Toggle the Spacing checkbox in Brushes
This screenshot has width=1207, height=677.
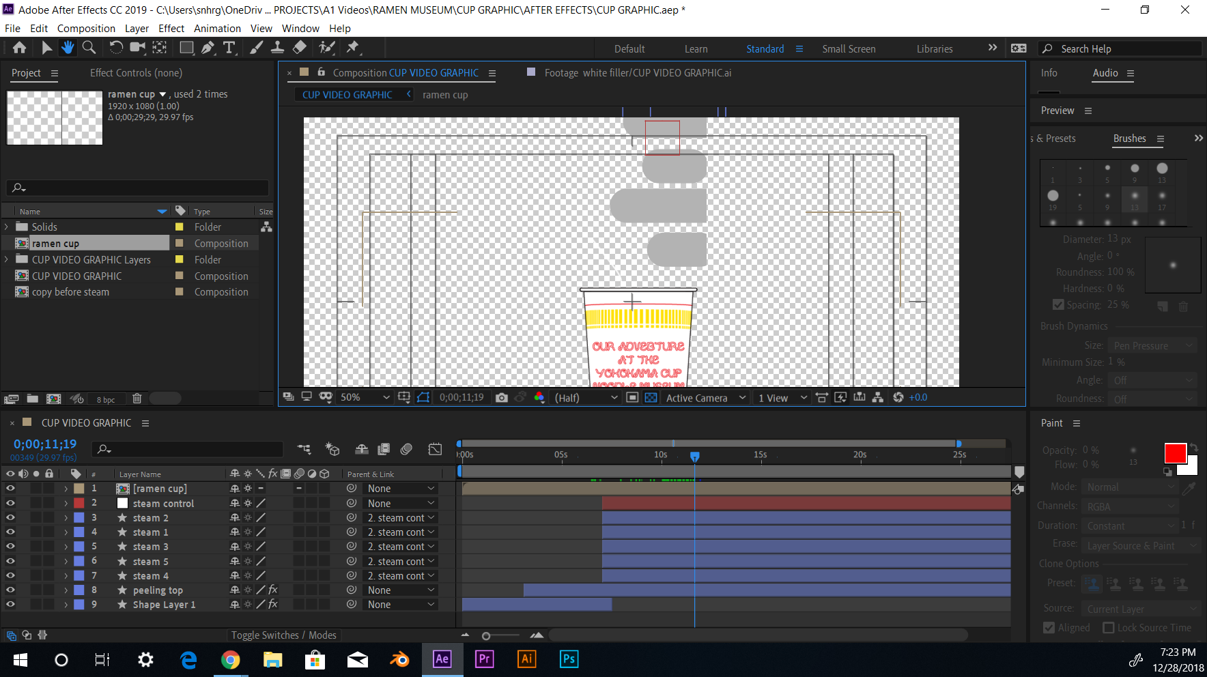[1058, 305]
